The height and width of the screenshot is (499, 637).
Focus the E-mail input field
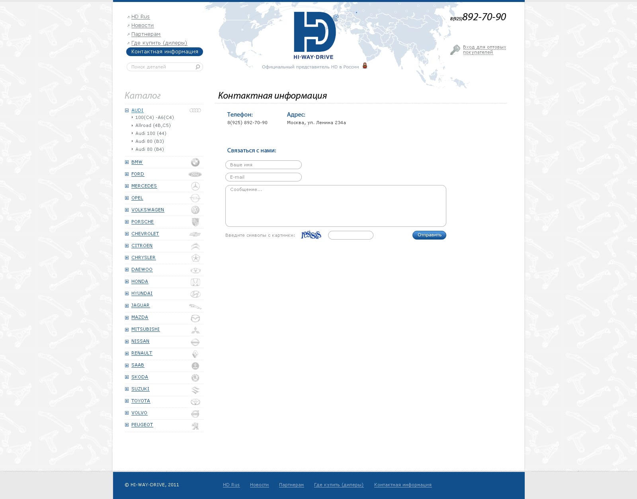click(264, 177)
